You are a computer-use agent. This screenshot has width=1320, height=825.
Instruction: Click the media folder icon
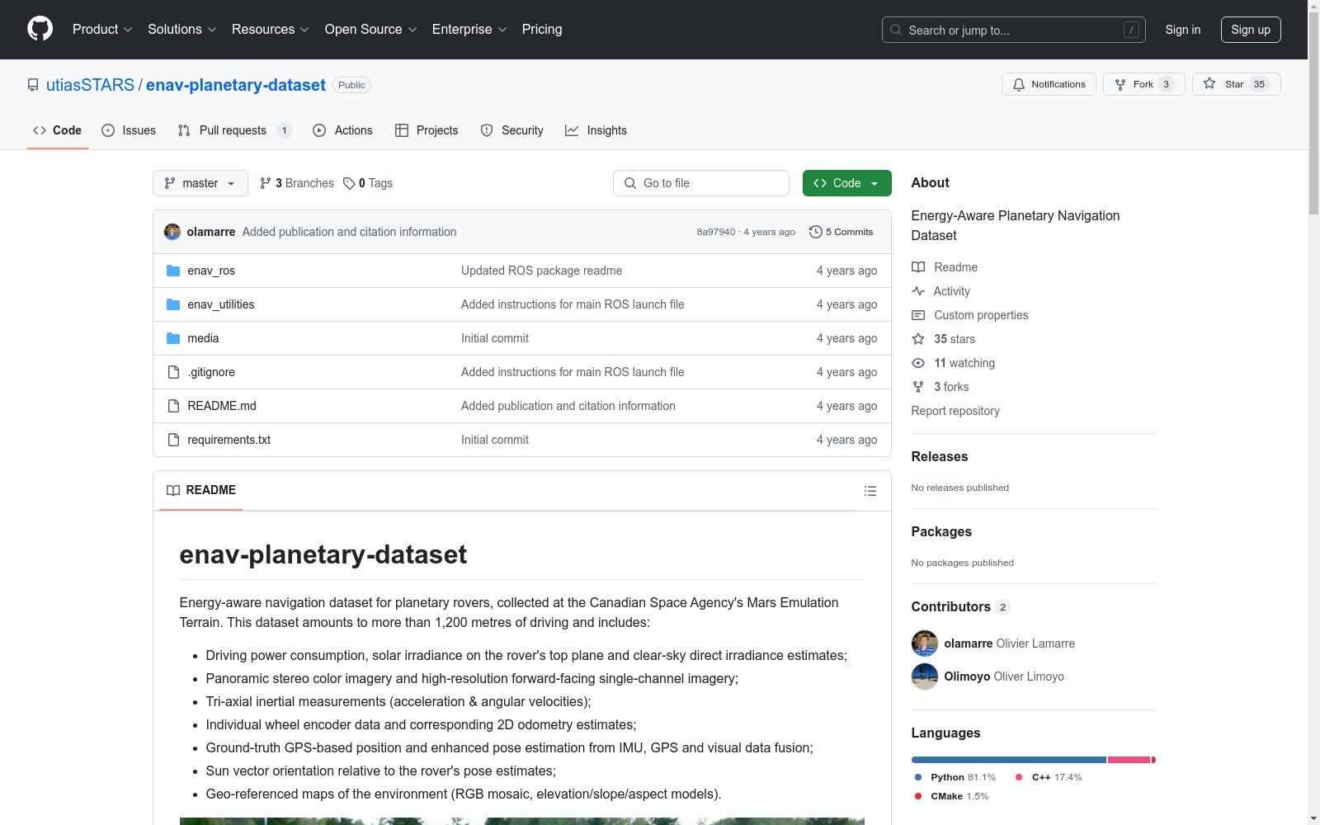click(x=173, y=338)
